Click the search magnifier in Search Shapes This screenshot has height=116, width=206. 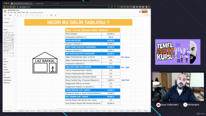tap(14, 19)
